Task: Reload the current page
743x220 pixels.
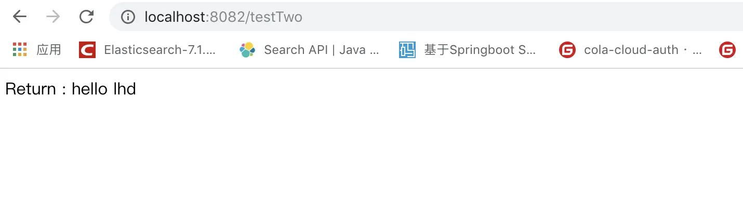Action: (86, 17)
